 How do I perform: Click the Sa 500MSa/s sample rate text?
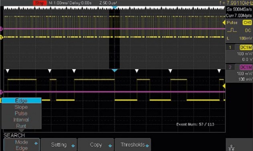click(x=239, y=9)
